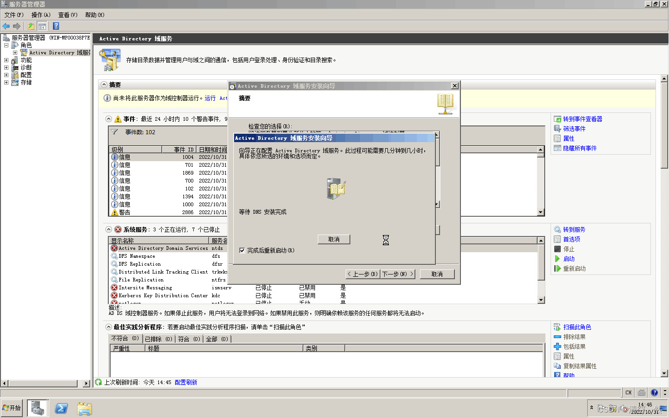The image size is (669, 418).
Task: Click the Forward arrow toolbar icon
Action: click(17, 26)
